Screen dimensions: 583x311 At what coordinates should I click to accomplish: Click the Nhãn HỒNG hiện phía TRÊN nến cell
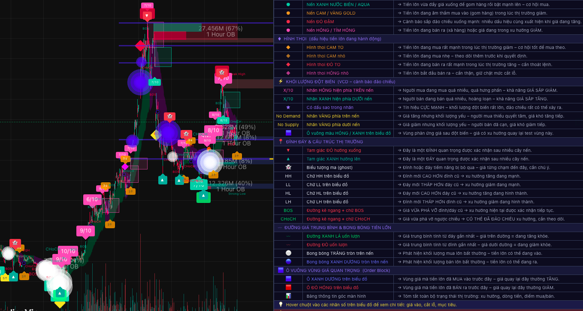point(348,90)
